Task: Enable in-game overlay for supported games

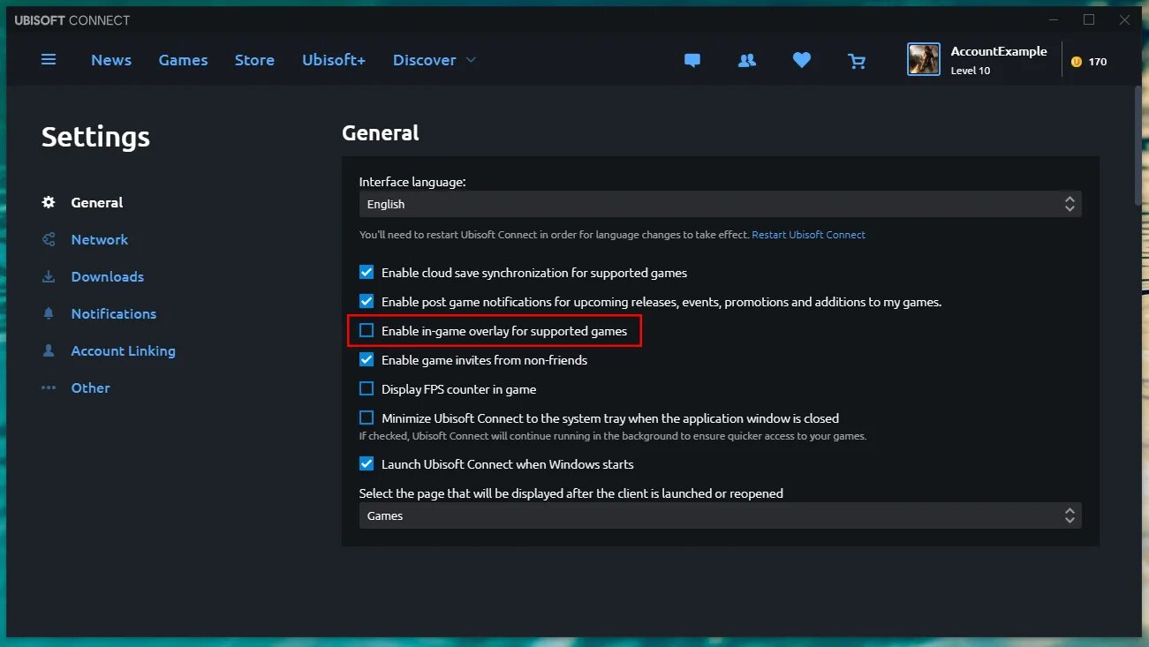Action: pyautogui.click(x=367, y=331)
